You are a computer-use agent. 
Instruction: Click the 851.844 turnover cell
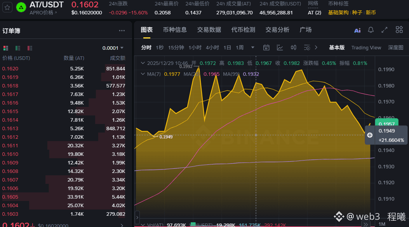(x=115, y=69)
